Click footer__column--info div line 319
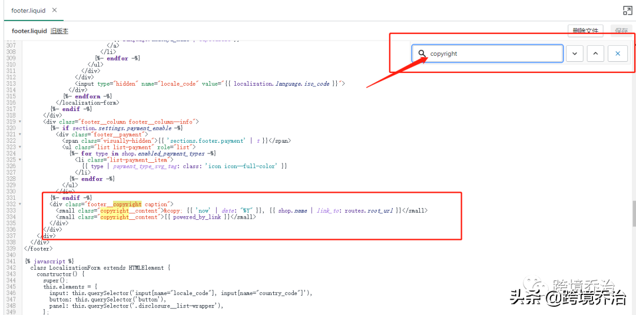The image size is (636, 315). [x=121, y=122]
